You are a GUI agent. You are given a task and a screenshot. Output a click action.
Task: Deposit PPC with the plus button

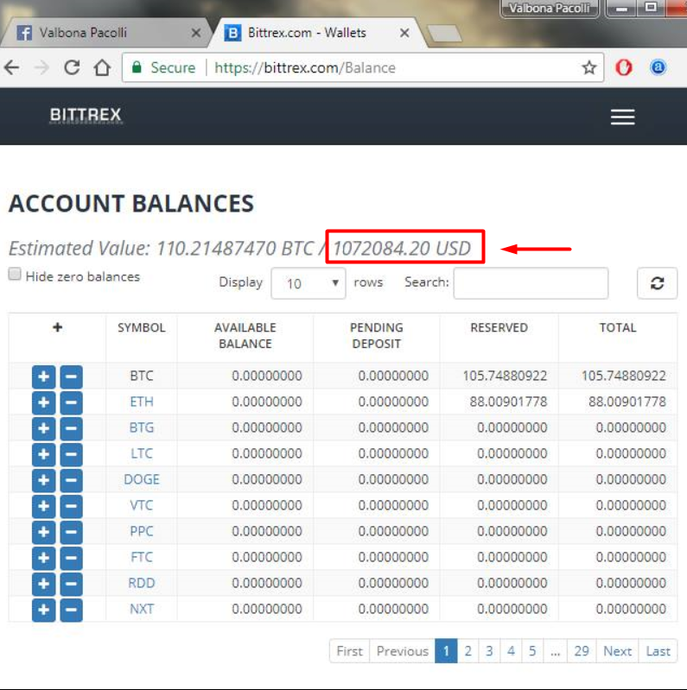43,532
